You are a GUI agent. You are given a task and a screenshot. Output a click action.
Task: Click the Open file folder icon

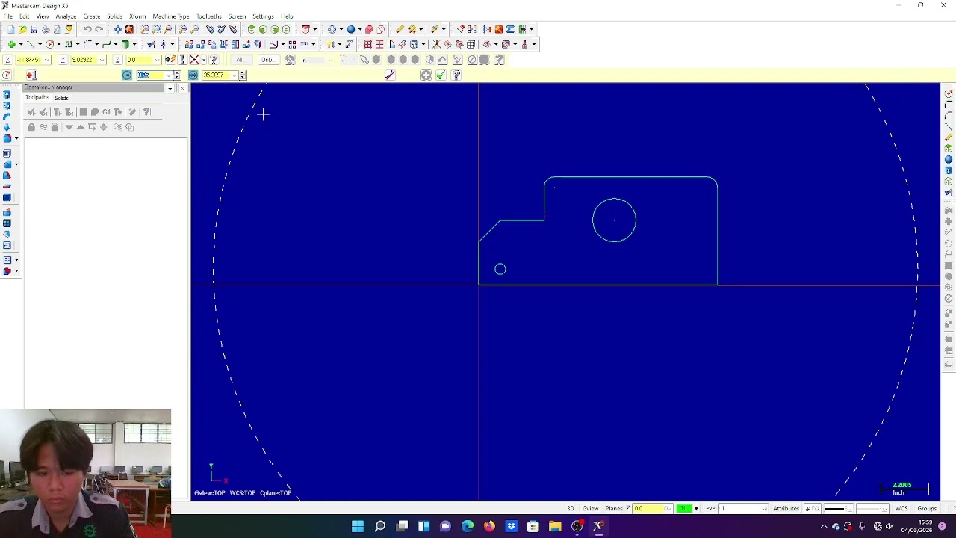(22, 29)
